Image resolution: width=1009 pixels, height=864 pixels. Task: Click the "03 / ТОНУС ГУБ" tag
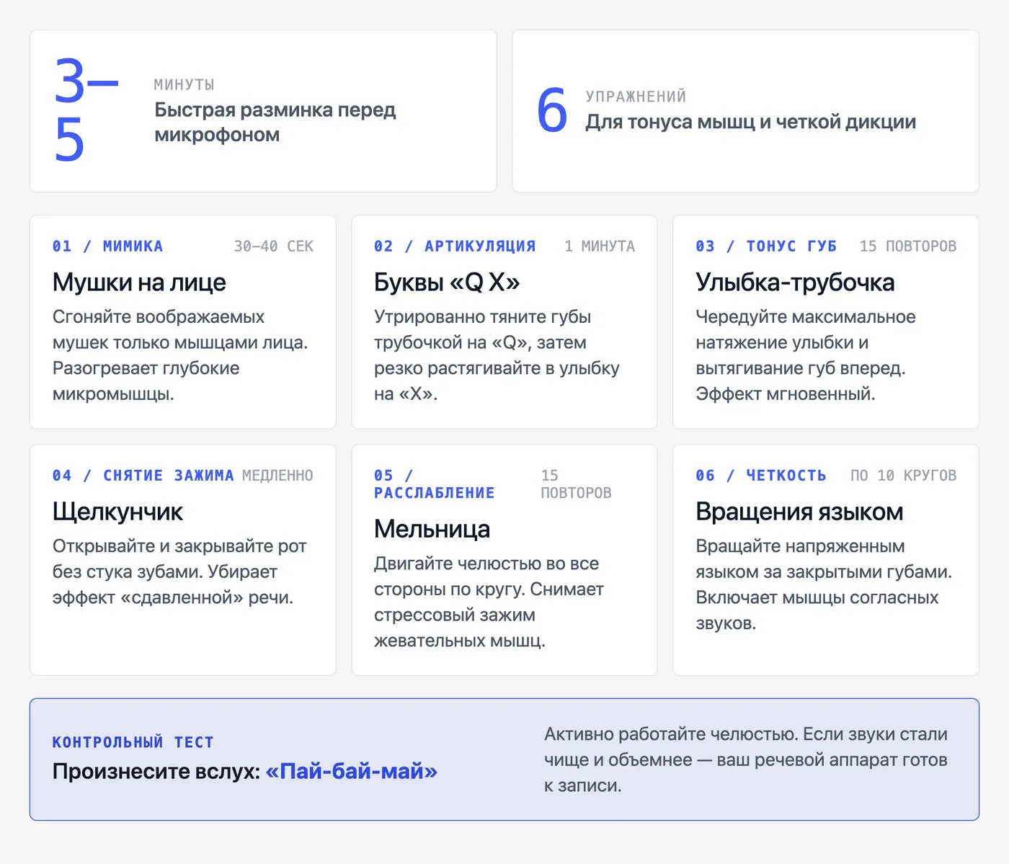[x=766, y=246]
